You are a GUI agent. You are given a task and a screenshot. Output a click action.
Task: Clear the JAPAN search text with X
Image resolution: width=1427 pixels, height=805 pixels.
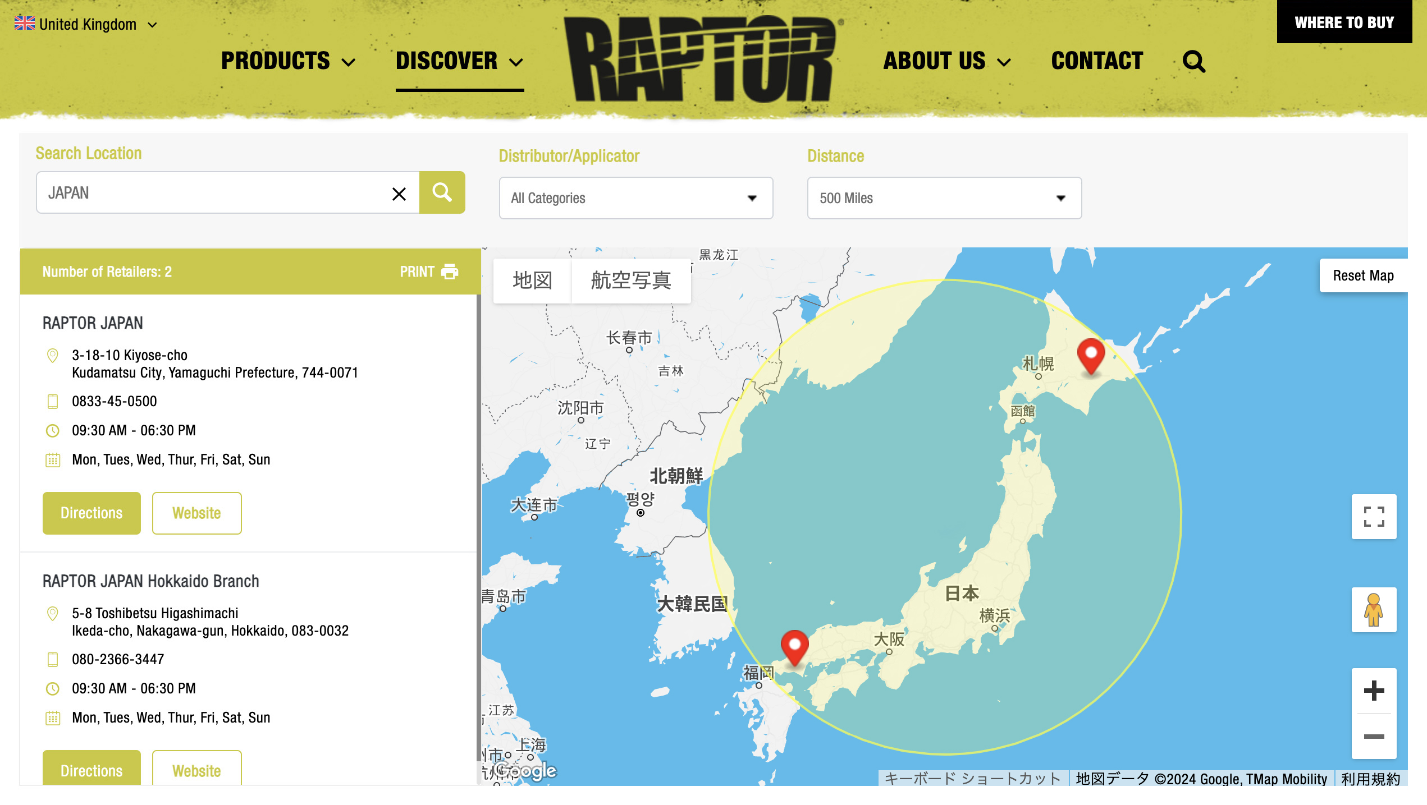coord(399,194)
